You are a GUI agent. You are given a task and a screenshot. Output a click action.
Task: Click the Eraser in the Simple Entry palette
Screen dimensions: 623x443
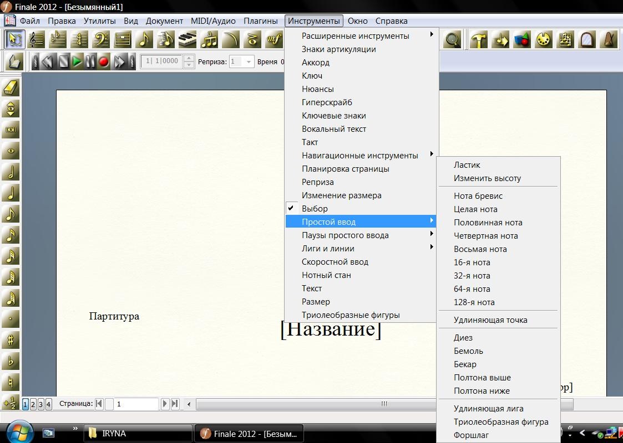(x=10, y=86)
